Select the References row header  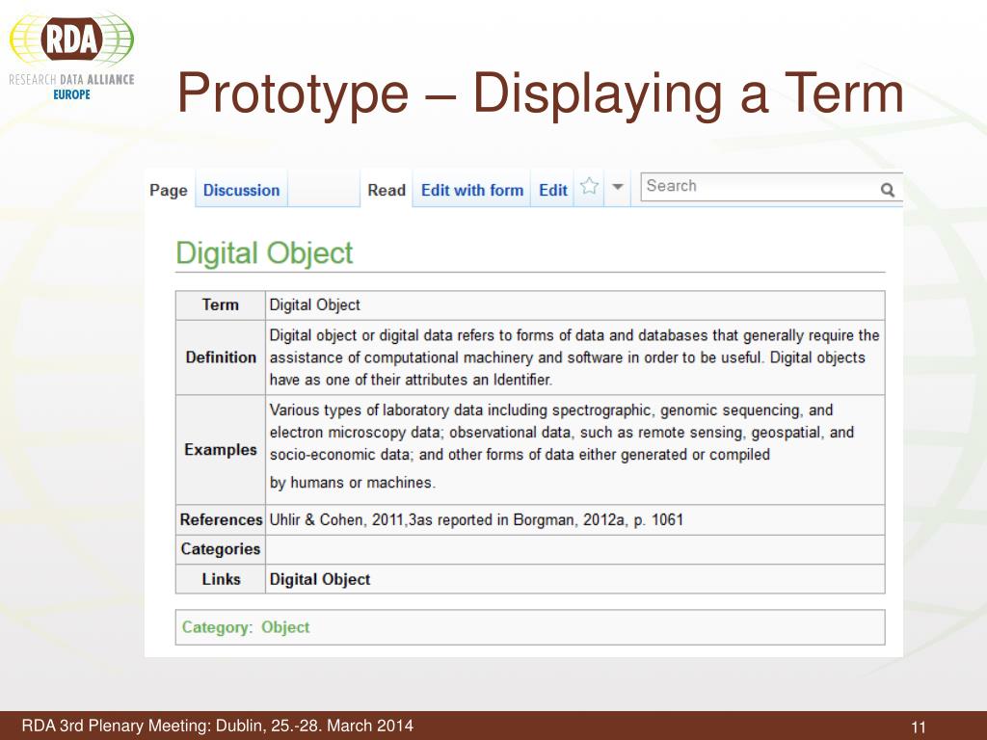click(x=221, y=519)
